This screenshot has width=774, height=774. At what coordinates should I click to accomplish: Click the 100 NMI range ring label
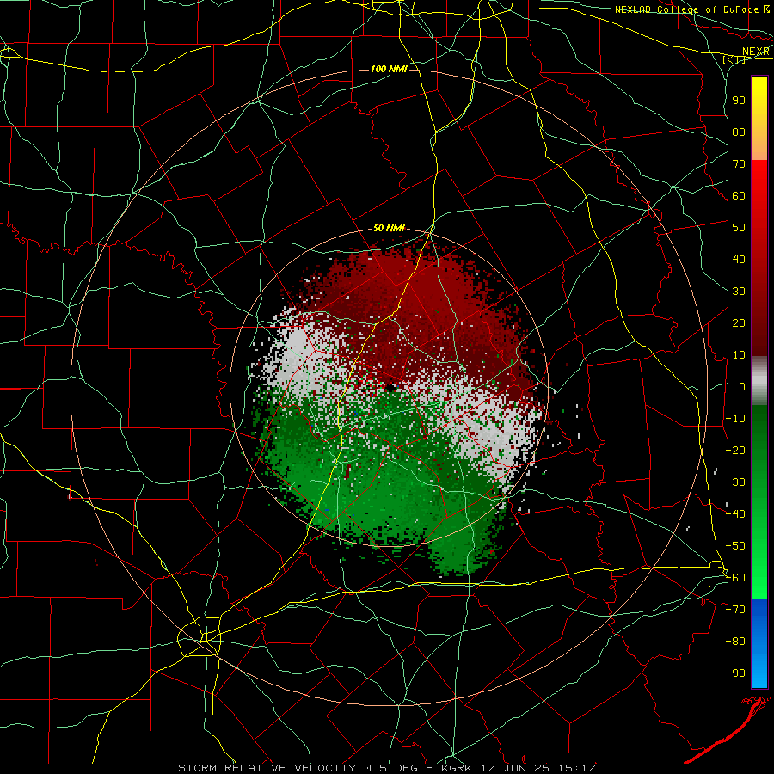[389, 69]
